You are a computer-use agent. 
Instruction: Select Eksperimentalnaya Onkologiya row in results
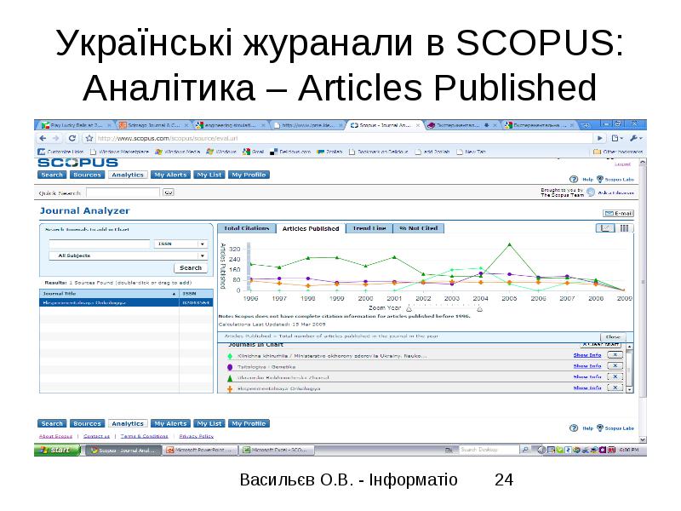[x=126, y=302]
